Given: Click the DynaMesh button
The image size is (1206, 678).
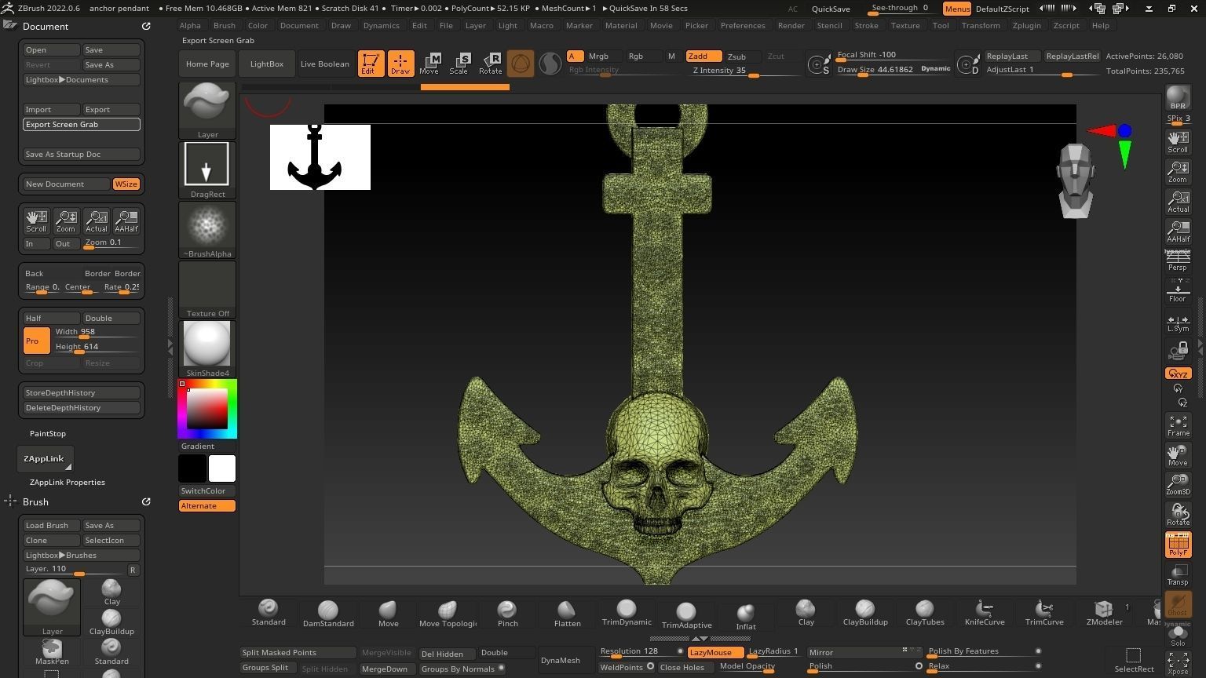Looking at the screenshot, I should (561, 660).
